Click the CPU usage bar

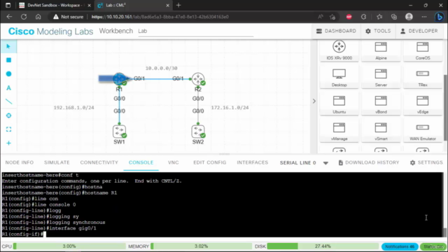click(69, 246)
